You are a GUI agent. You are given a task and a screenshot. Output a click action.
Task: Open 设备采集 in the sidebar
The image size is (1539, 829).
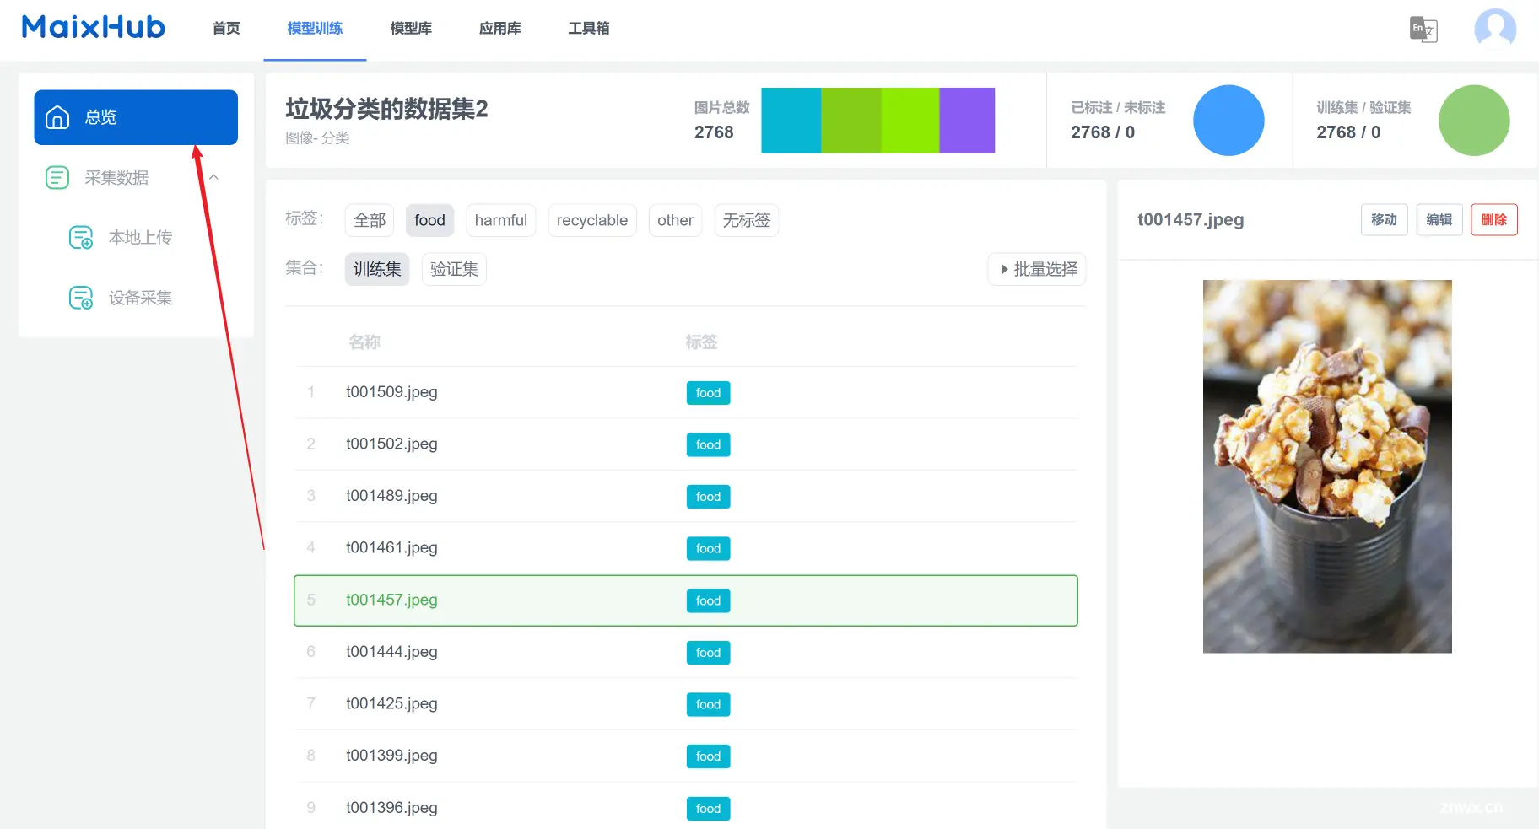(140, 298)
